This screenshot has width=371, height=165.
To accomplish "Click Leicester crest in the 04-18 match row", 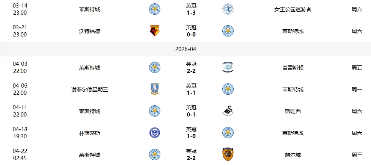I will tap(228, 133).
